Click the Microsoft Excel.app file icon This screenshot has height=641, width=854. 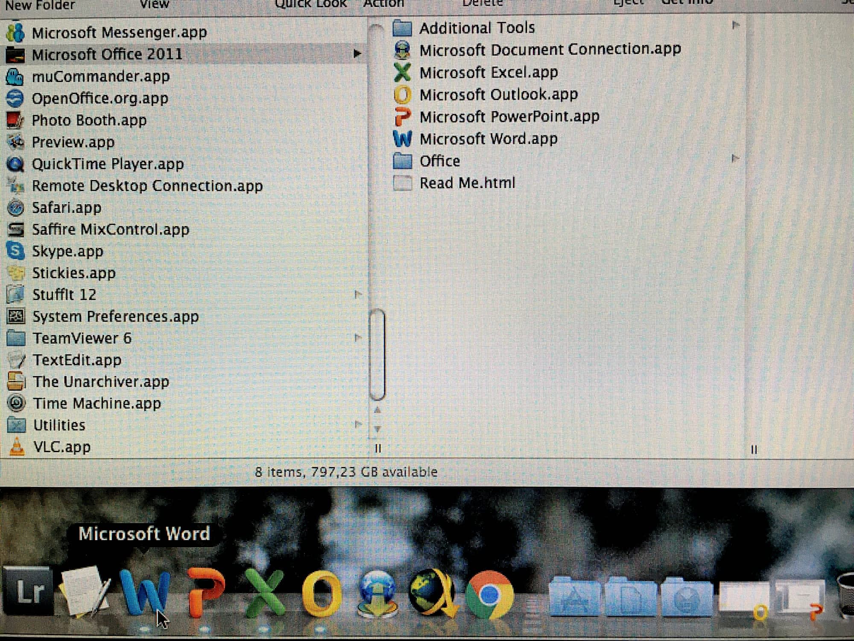(x=402, y=72)
